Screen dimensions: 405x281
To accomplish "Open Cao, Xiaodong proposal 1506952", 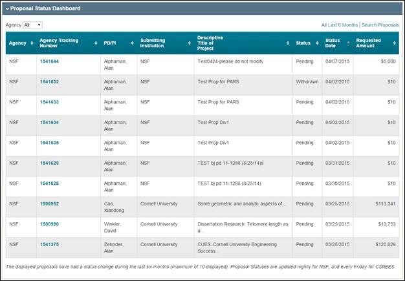I will pos(49,203).
